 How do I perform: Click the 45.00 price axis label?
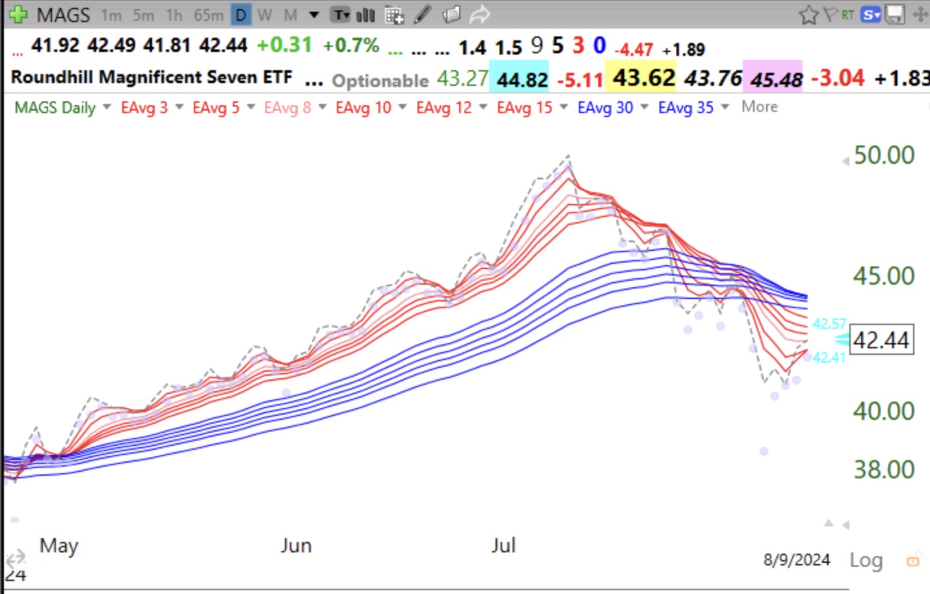coord(884,276)
